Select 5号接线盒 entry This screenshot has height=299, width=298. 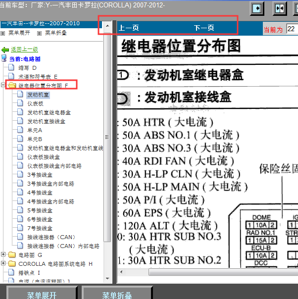pos(40,210)
